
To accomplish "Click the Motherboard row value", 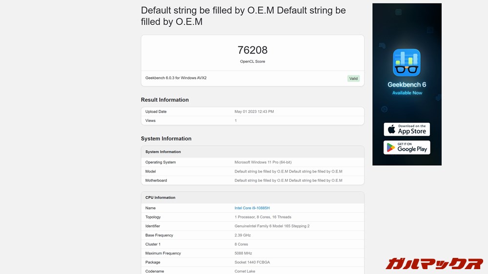I will (288, 180).
